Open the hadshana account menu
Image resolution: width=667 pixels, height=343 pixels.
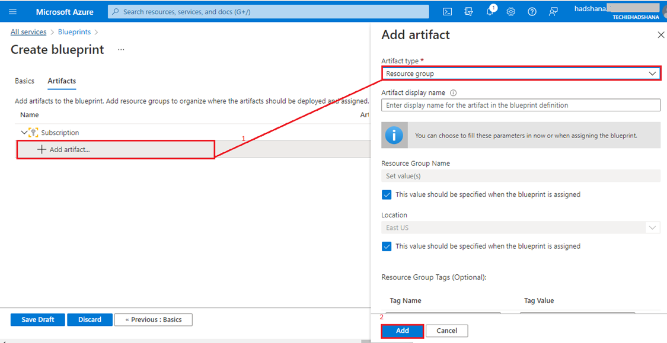point(615,11)
